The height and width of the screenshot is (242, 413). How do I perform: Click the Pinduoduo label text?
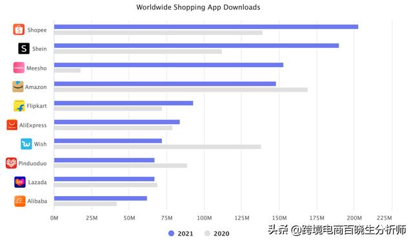32,163
